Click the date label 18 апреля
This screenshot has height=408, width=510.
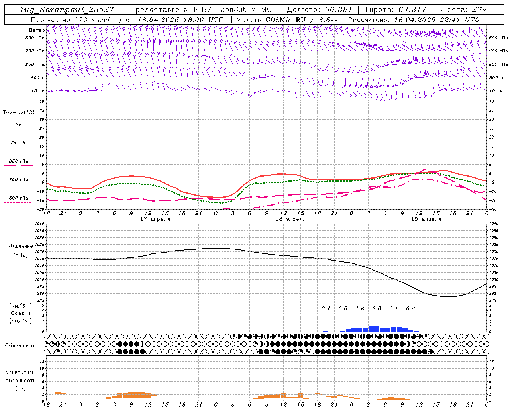tap(290, 219)
